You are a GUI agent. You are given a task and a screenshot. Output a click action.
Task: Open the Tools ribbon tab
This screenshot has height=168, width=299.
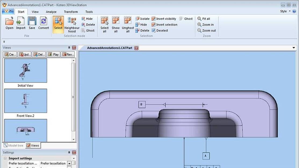click(89, 12)
